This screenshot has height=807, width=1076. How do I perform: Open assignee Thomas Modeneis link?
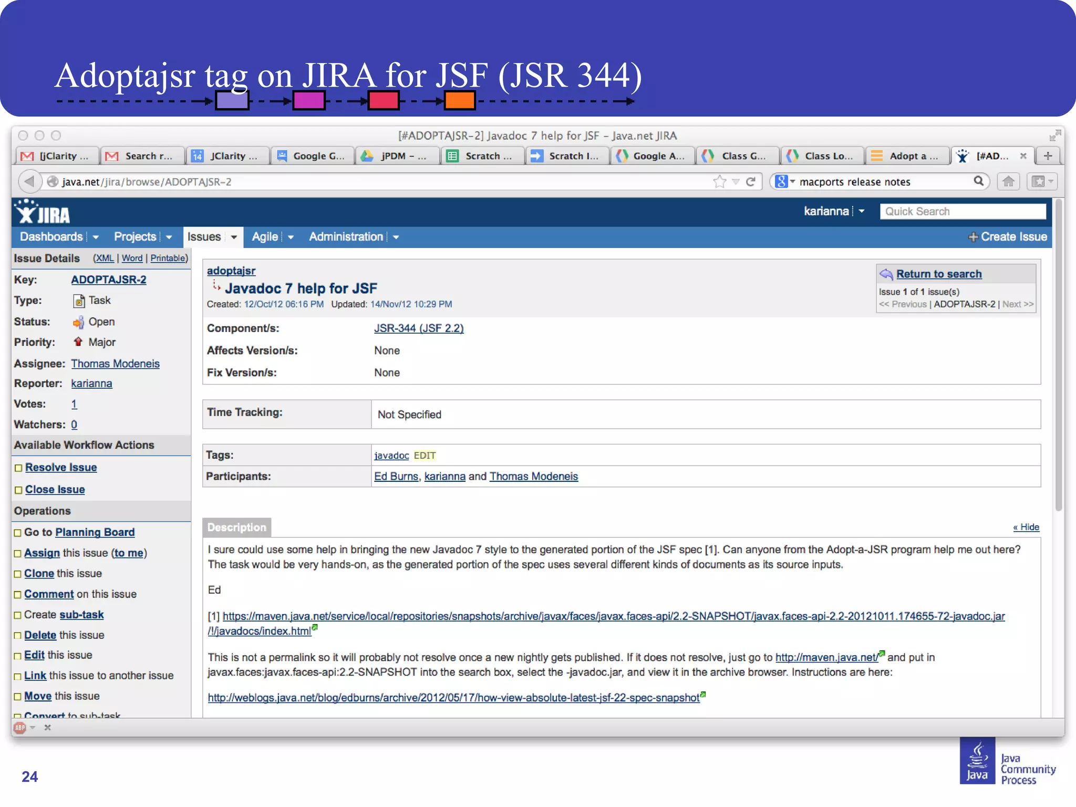(x=115, y=364)
